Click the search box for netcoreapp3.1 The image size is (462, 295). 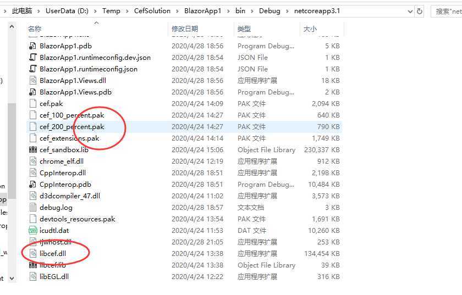[447, 11]
